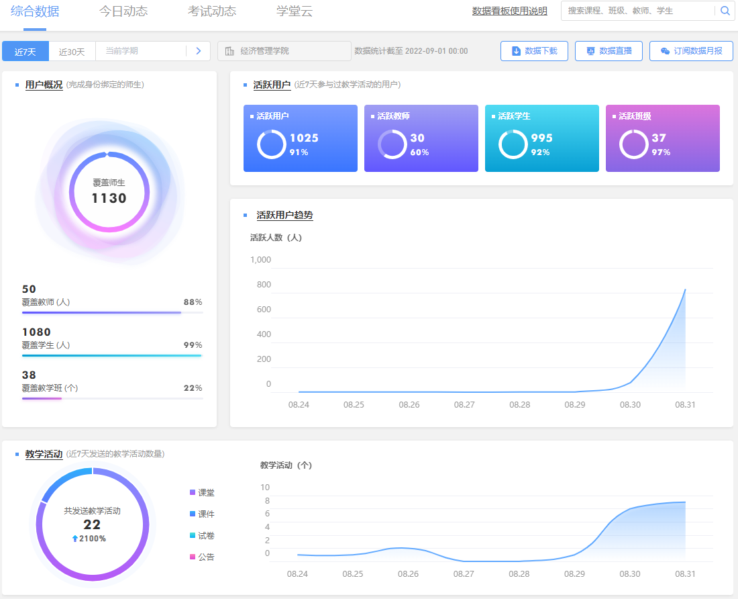Viewport: 738px width, 599px height.
Task: Switch to the 今日动态 tab
Action: (123, 11)
